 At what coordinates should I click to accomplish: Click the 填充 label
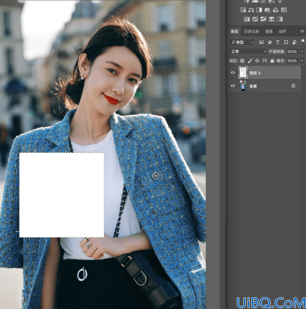(x=281, y=61)
